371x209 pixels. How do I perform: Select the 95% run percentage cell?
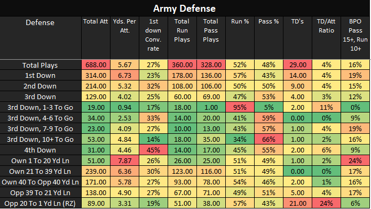[x=240, y=108]
